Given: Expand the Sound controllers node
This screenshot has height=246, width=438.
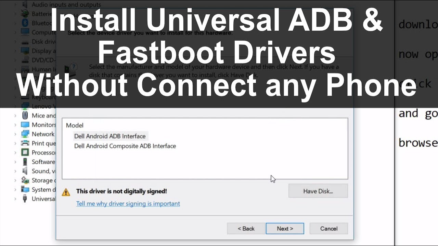Looking at the screenshot, I should coord(15,171).
